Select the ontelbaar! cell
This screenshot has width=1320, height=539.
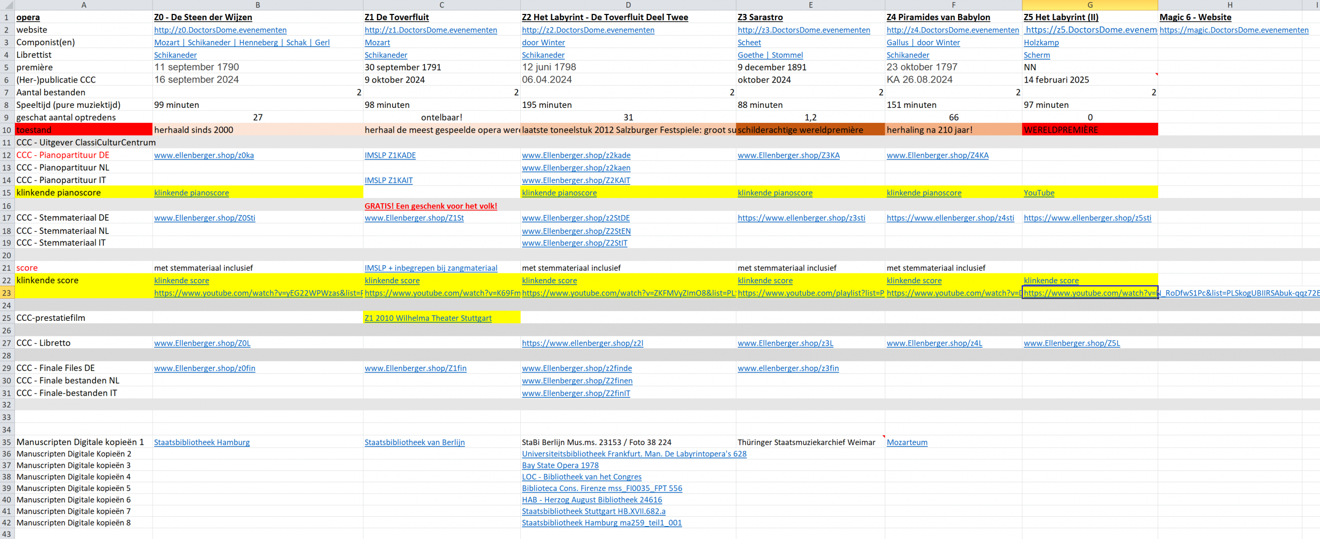[x=441, y=118]
